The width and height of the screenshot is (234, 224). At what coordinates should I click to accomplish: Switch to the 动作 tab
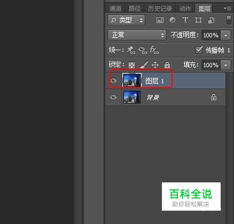[185, 9]
